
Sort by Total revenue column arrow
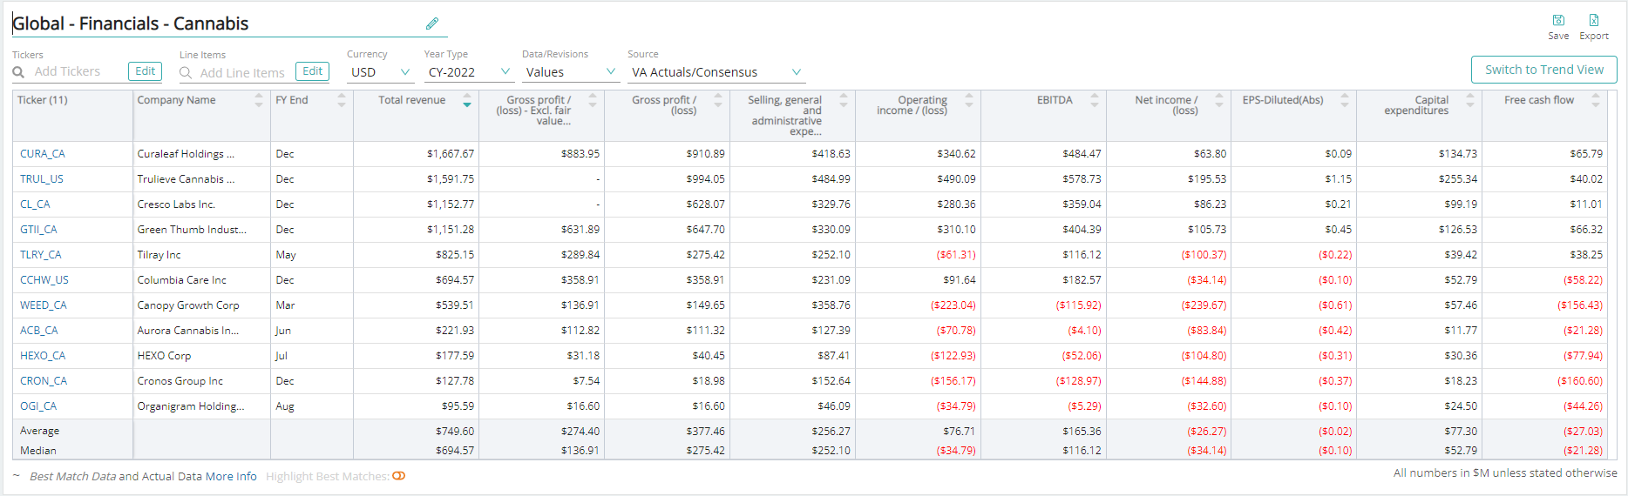(467, 102)
